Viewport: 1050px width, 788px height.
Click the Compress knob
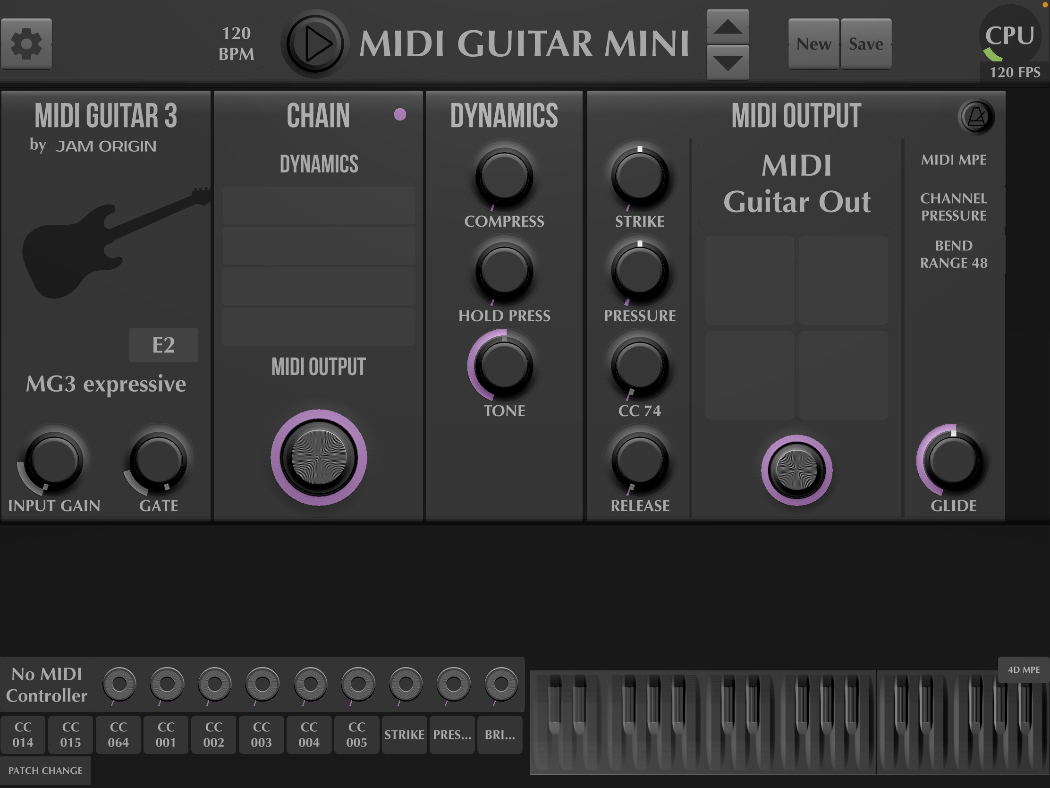tap(504, 177)
